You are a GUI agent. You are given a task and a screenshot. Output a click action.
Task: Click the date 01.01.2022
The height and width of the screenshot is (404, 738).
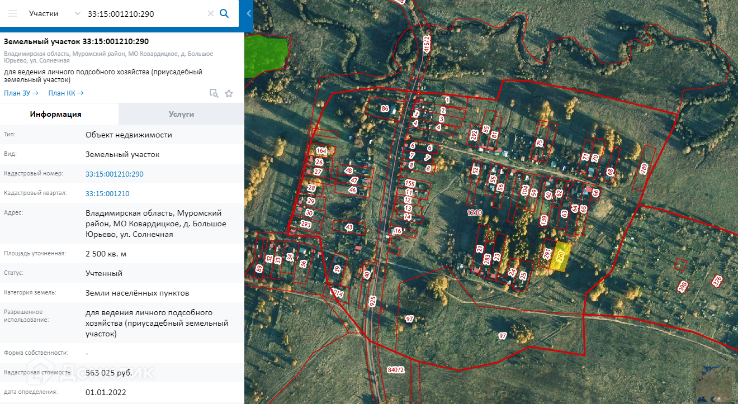click(x=106, y=392)
